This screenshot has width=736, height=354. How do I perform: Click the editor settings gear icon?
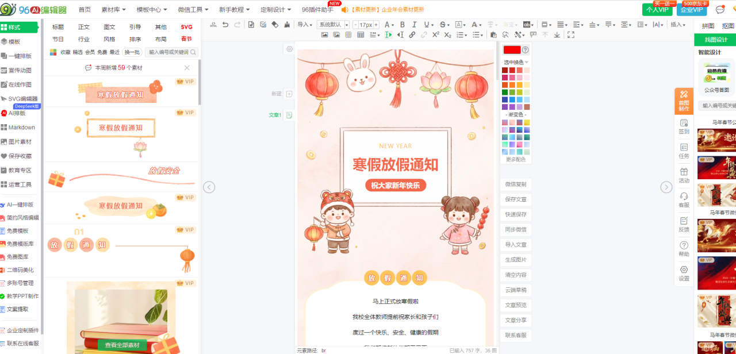[289, 49]
